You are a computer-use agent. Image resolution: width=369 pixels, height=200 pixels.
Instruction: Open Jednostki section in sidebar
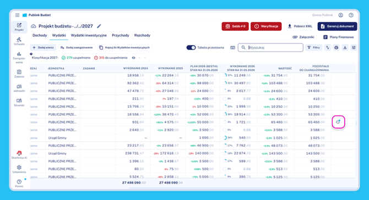[19, 88]
